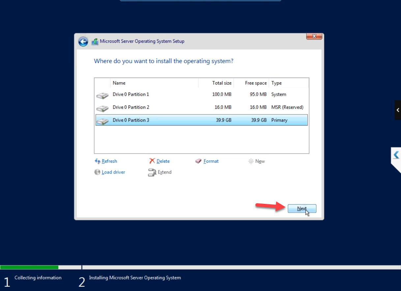Click the Extend partition icon
Image resolution: width=401 pixels, height=291 pixels.
tap(152, 172)
